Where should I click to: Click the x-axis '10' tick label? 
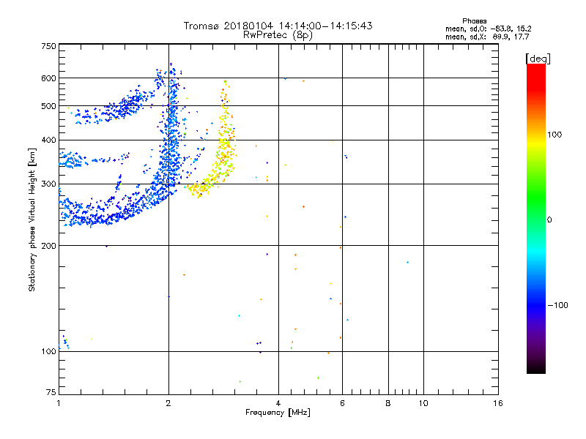click(x=423, y=403)
